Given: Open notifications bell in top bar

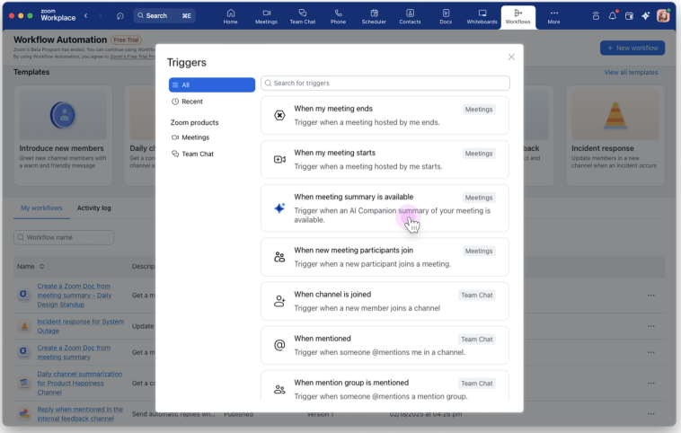Looking at the screenshot, I should [613, 16].
